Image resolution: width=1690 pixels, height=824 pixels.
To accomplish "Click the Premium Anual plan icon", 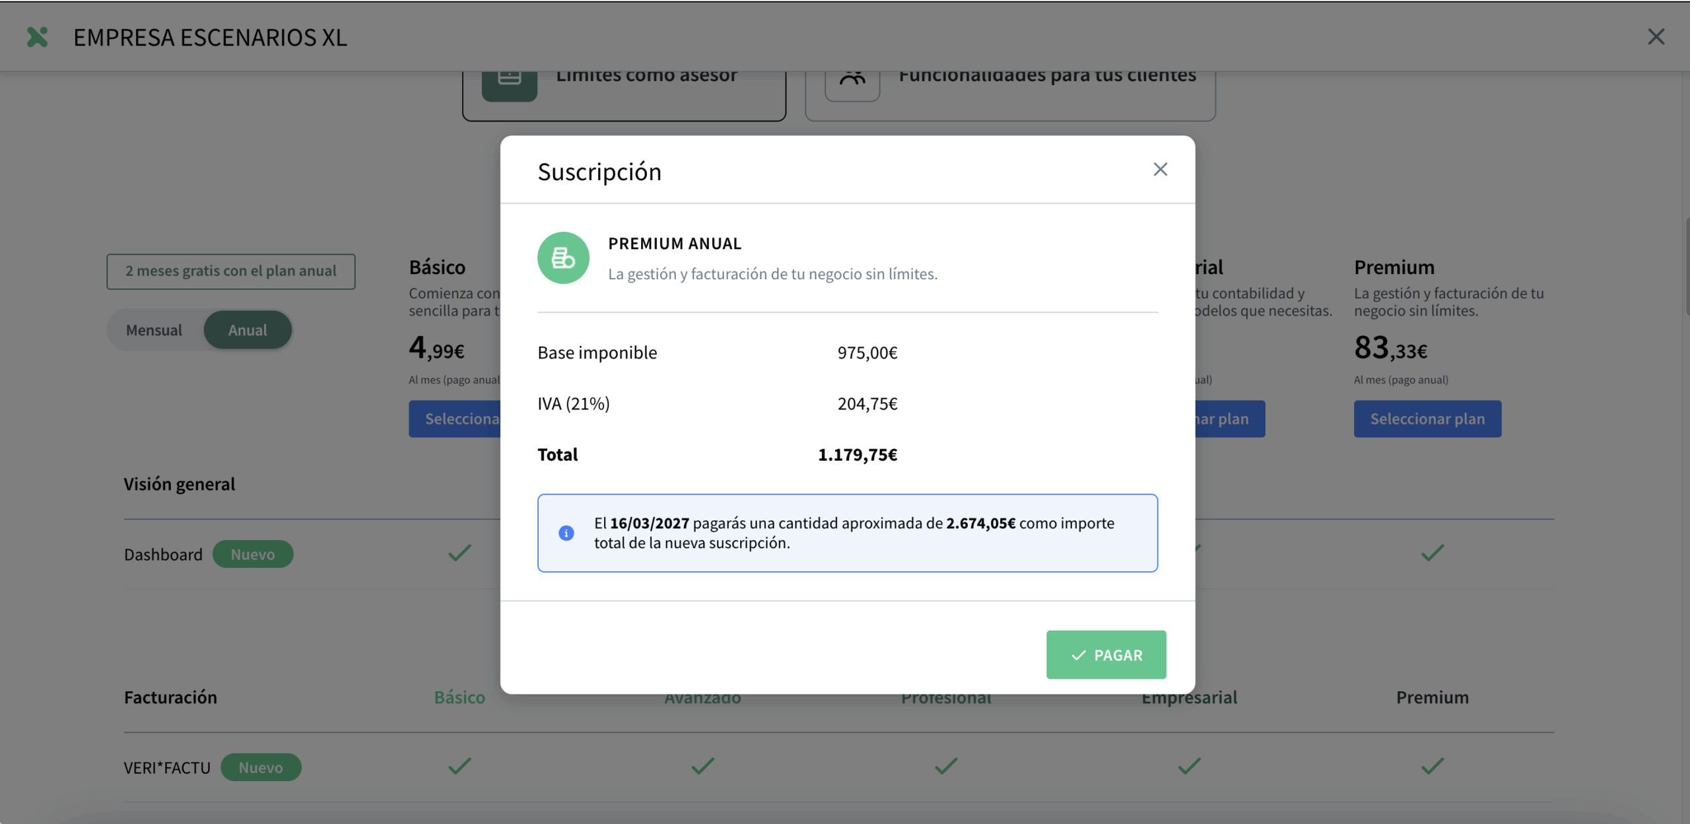I will click(563, 258).
